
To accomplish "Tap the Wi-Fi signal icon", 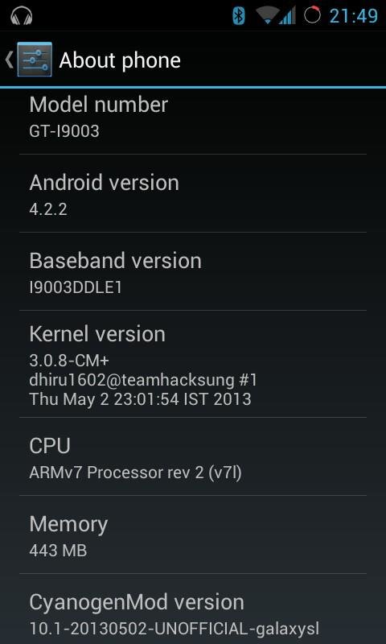I will click(x=266, y=15).
